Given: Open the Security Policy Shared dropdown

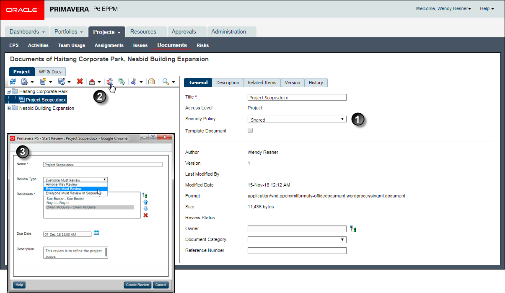Looking at the screenshot, I should point(297,119).
